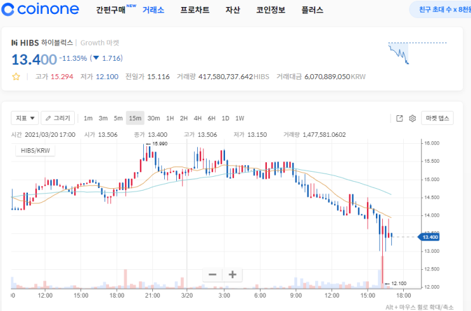Viewport: 471px width, 311px height.
Task: Click the 16.000 price axis label
Action: coord(432,143)
